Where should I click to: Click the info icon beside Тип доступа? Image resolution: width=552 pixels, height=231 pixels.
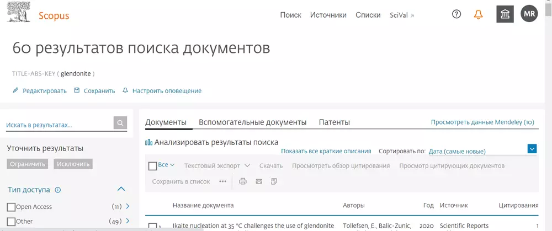tap(58, 190)
